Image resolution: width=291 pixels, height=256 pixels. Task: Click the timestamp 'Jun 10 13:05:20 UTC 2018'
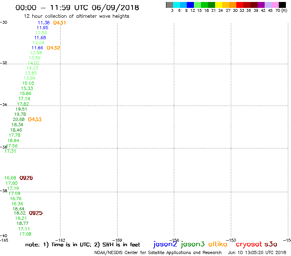click(x=257, y=252)
